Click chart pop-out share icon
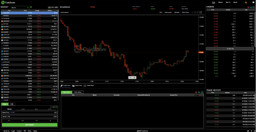Image resolution: width=256 pixels, height=132 pixels. (201, 12)
